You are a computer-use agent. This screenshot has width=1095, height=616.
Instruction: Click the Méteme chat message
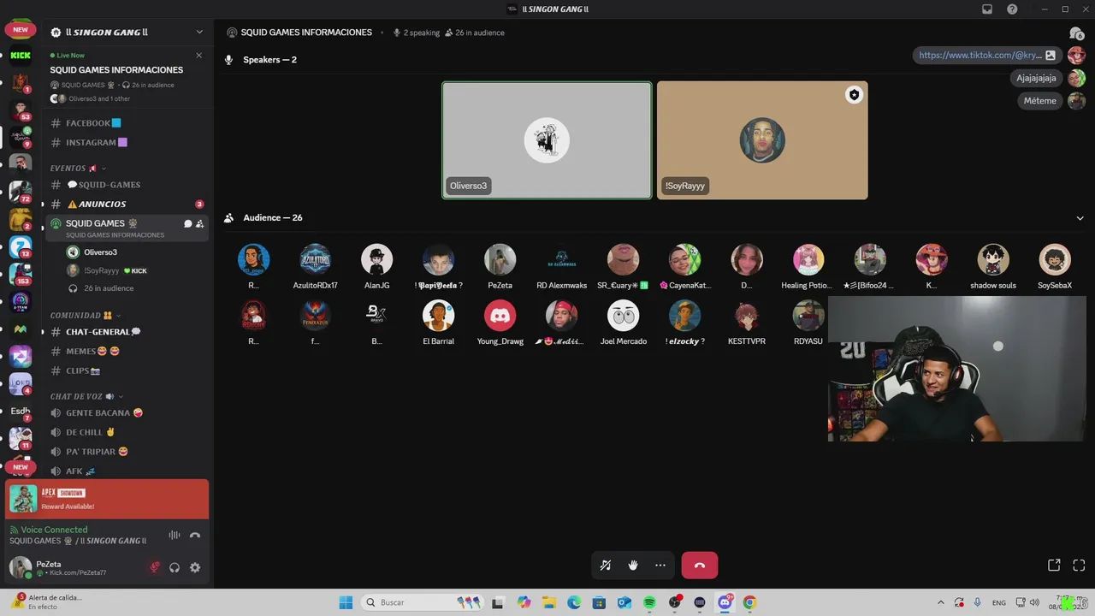[x=1040, y=101]
